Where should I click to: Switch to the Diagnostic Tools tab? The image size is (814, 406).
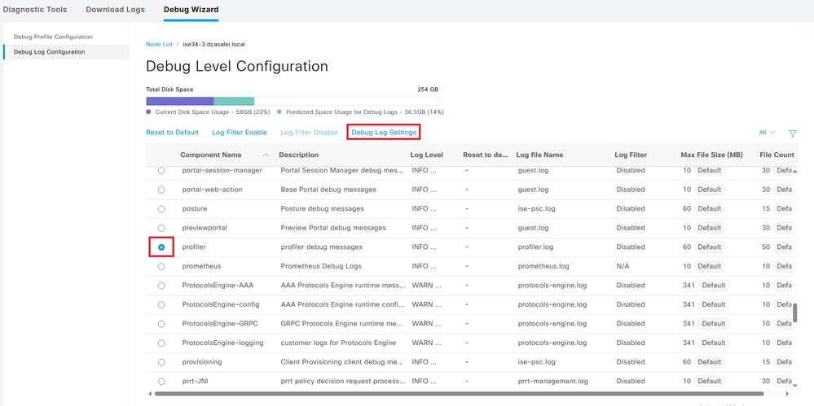pyautogui.click(x=35, y=10)
